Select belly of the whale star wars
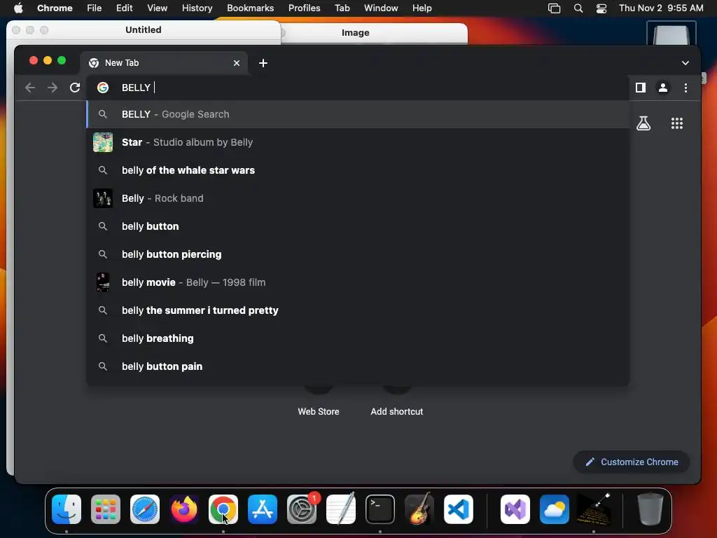 click(x=358, y=170)
